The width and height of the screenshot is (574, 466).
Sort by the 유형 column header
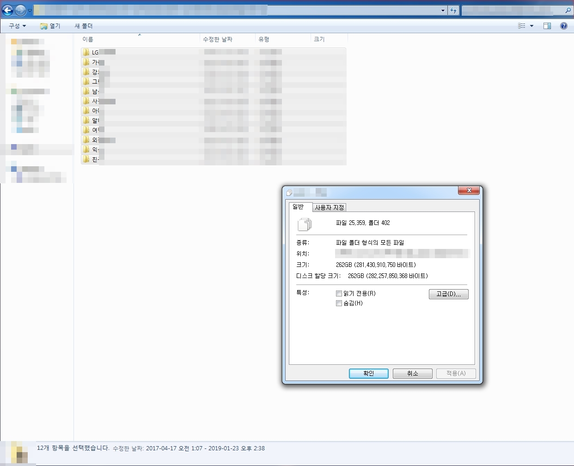(283, 39)
